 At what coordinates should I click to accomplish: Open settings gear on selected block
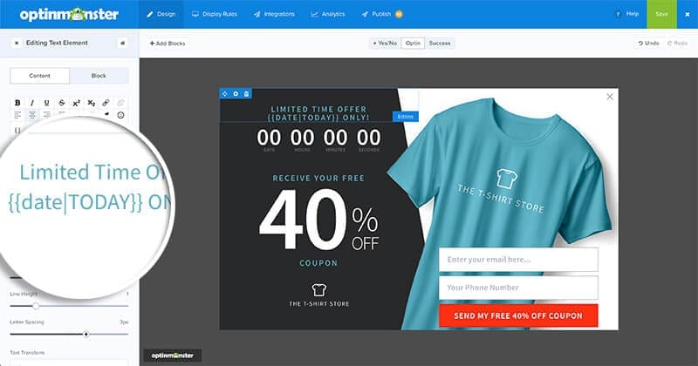click(x=236, y=93)
